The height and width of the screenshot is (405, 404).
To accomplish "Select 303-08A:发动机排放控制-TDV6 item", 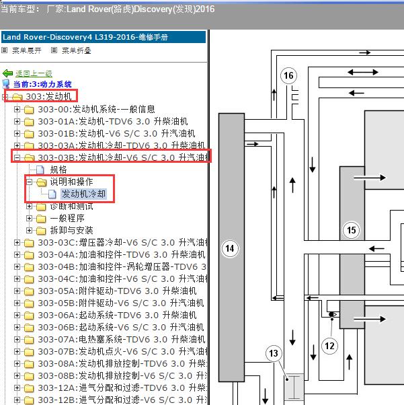I will (122, 364).
